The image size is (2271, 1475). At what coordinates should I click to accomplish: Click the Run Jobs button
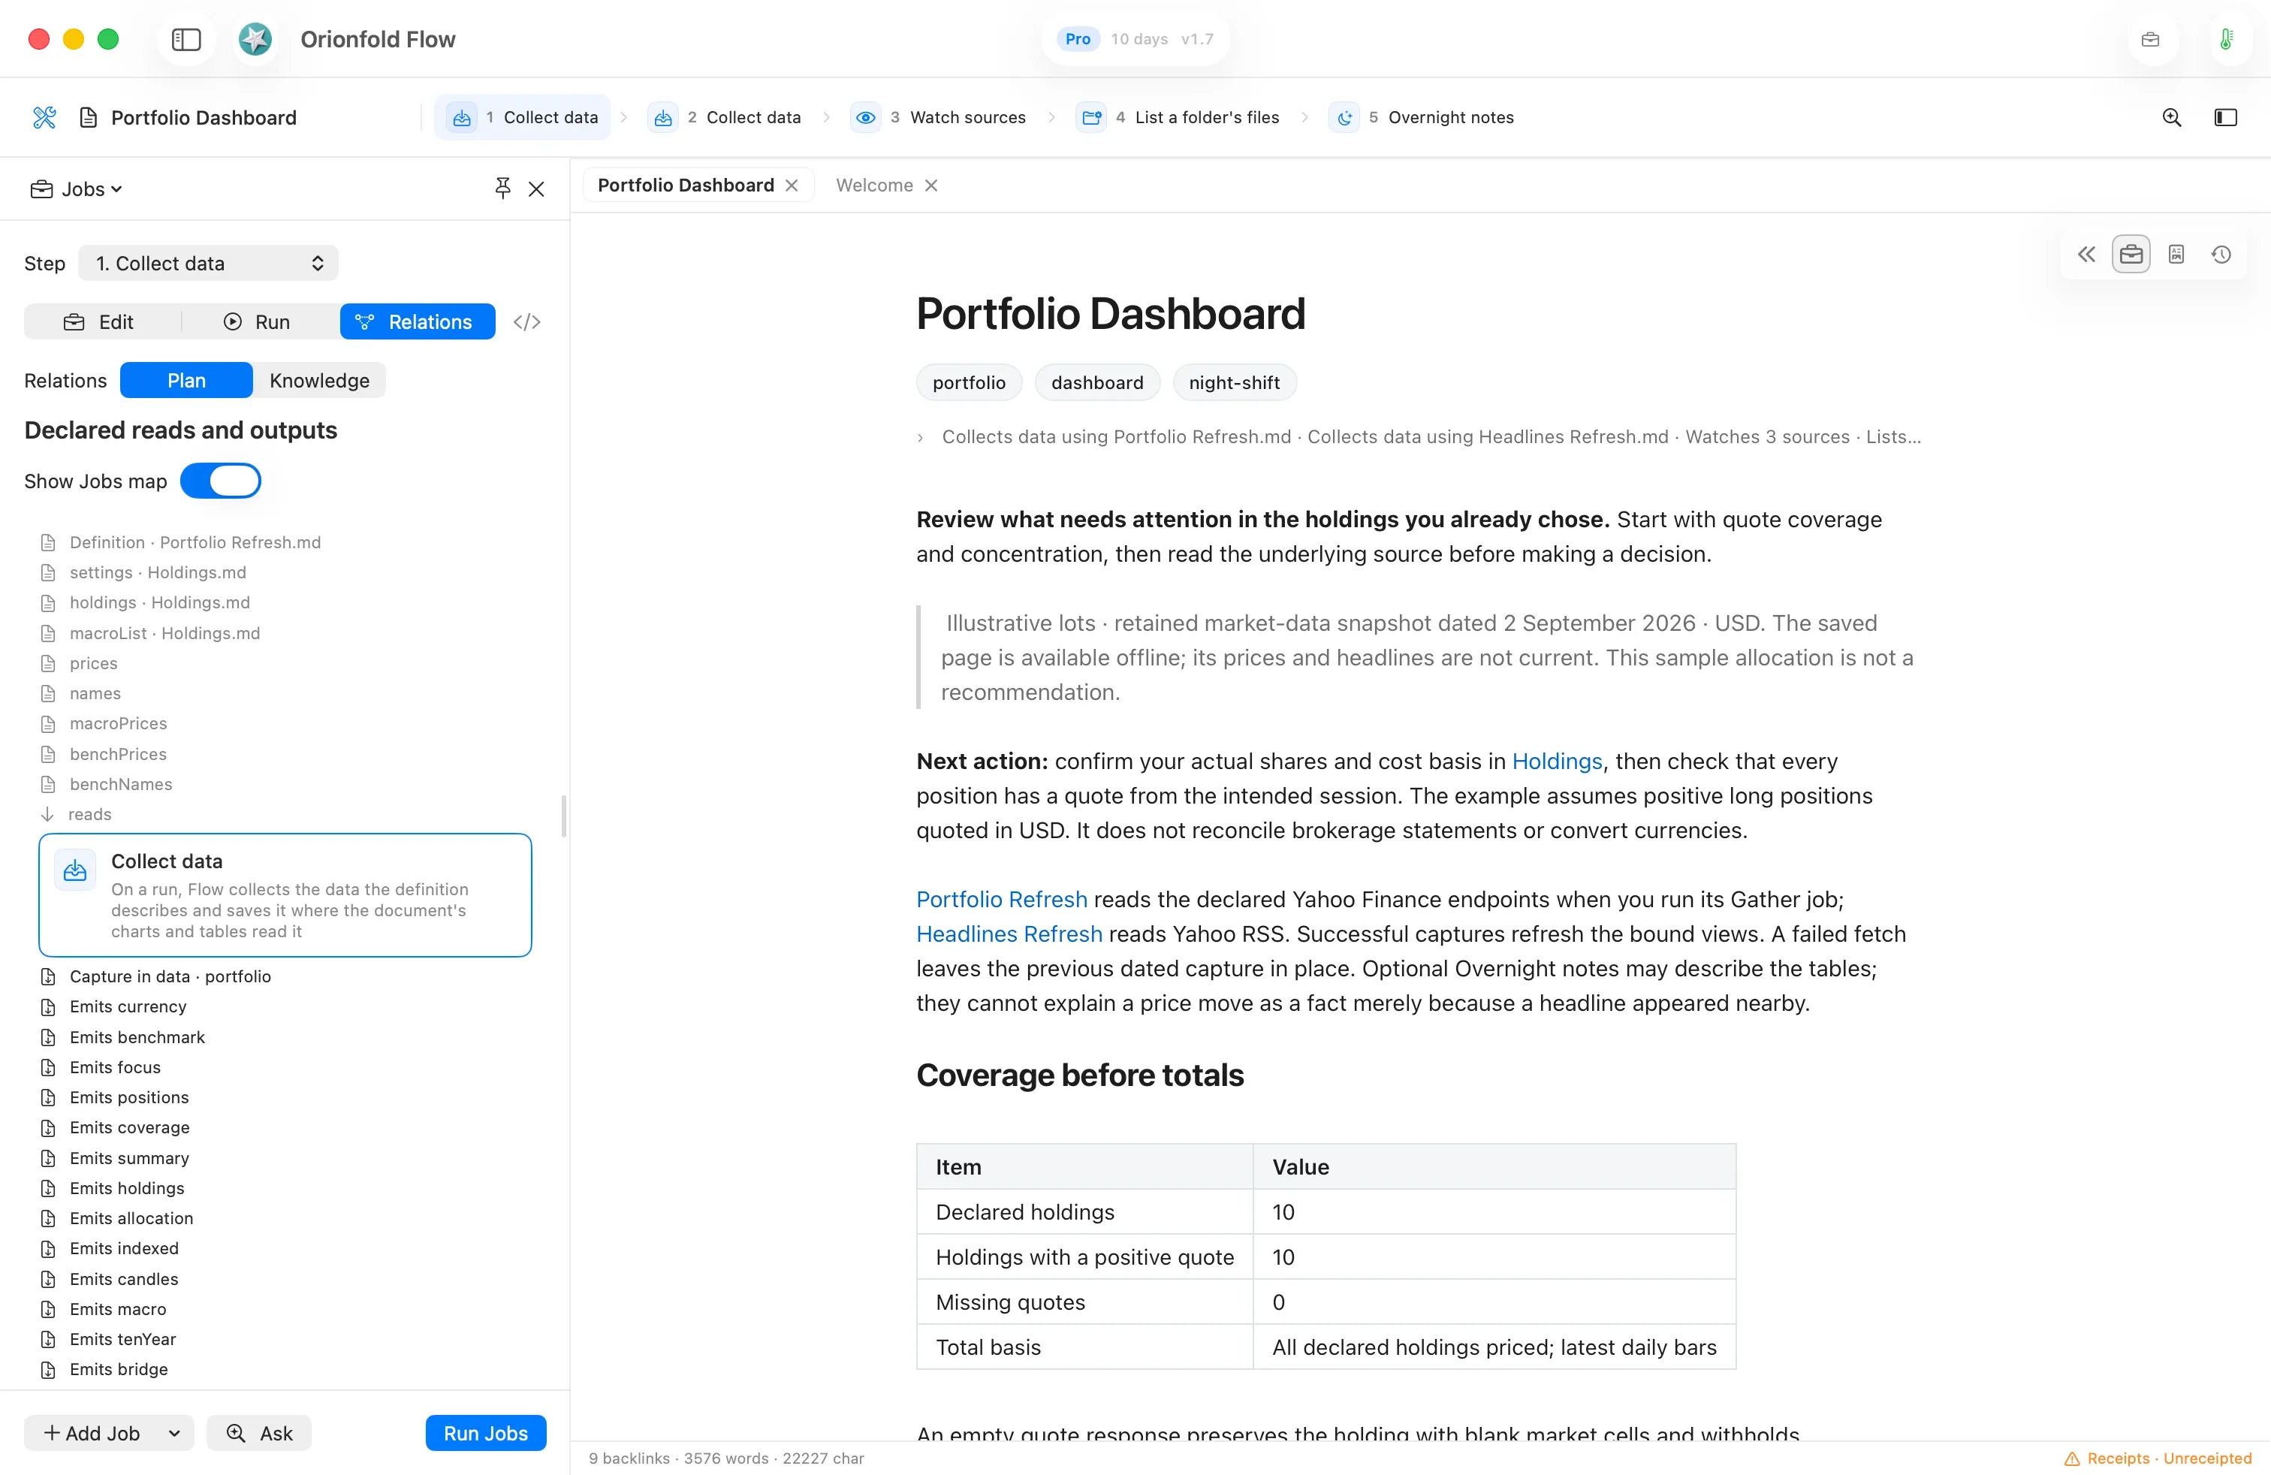pyautogui.click(x=486, y=1433)
